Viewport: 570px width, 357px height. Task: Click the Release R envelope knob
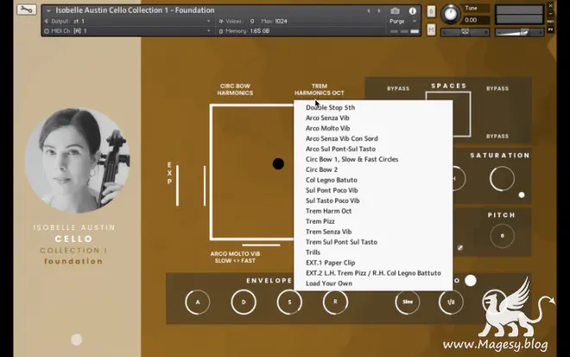point(335,302)
